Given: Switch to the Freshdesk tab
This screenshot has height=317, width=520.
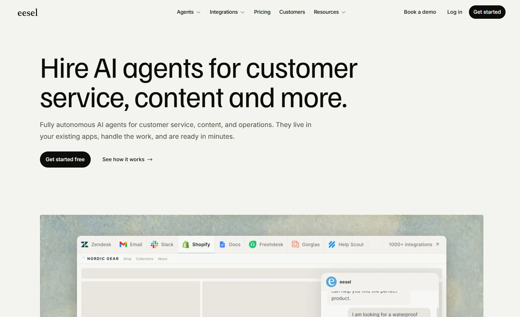Looking at the screenshot, I should pyautogui.click(x=266, y=245).
